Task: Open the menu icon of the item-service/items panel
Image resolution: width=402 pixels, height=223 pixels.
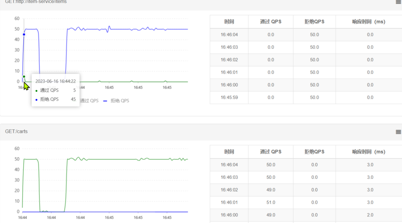Action: click(x=398, y=2)
